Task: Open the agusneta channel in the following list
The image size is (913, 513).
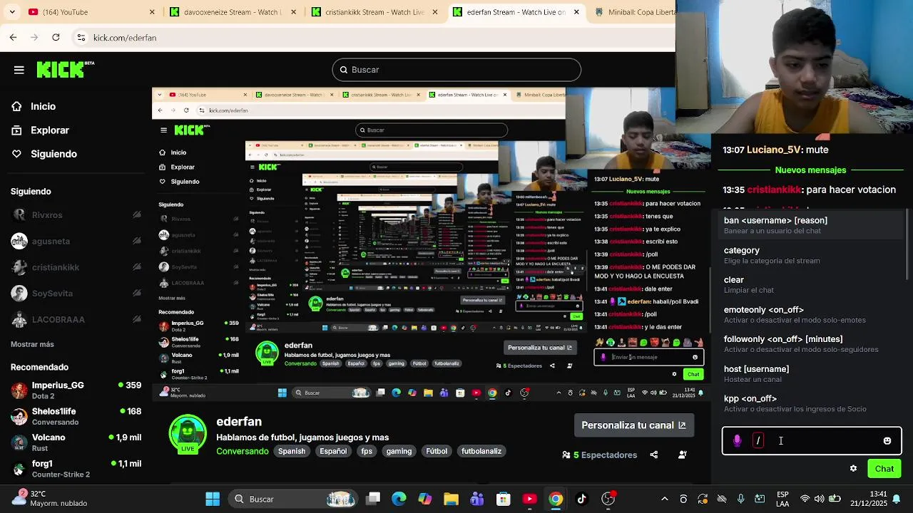Action: [x=75, y=241]
